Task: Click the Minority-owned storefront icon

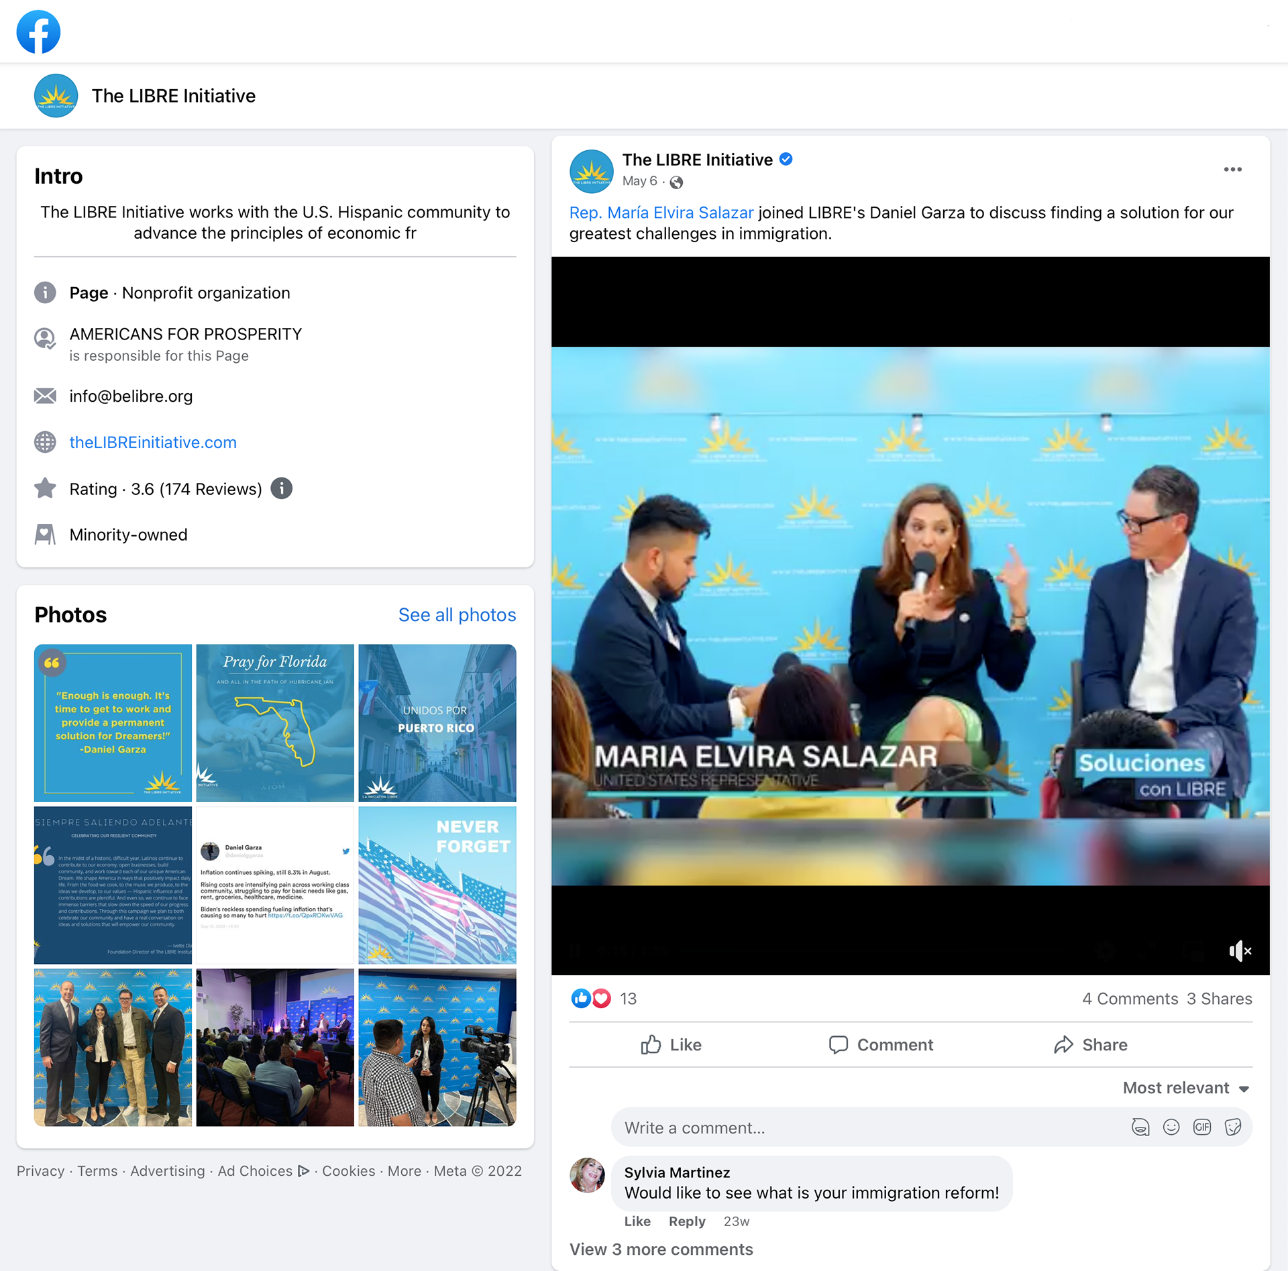Action: point(45,535)
